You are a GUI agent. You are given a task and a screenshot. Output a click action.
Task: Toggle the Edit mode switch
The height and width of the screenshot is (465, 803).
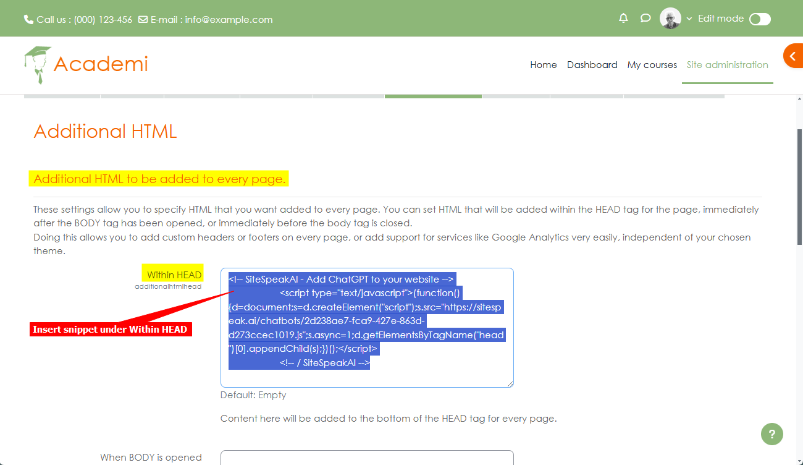click(760, 19)
